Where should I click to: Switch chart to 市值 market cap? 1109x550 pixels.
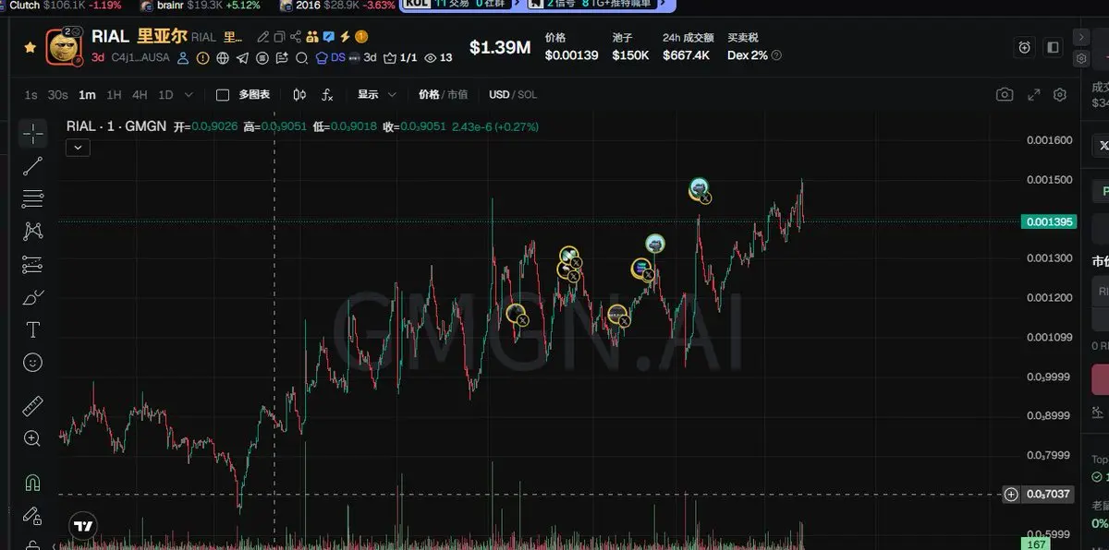(458, 94)
